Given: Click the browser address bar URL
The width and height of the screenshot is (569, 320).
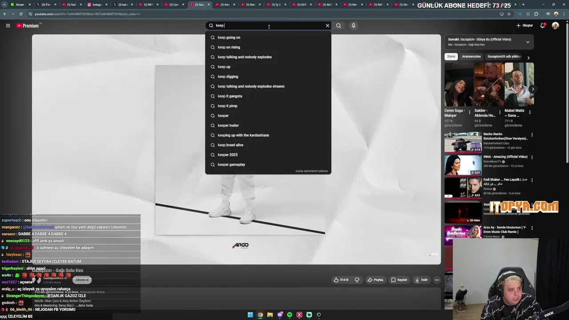Looking at the screenshot, I should tap(87, 14).
